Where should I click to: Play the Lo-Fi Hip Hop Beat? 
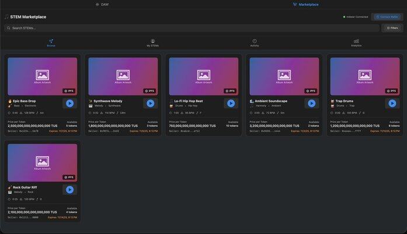231,103
